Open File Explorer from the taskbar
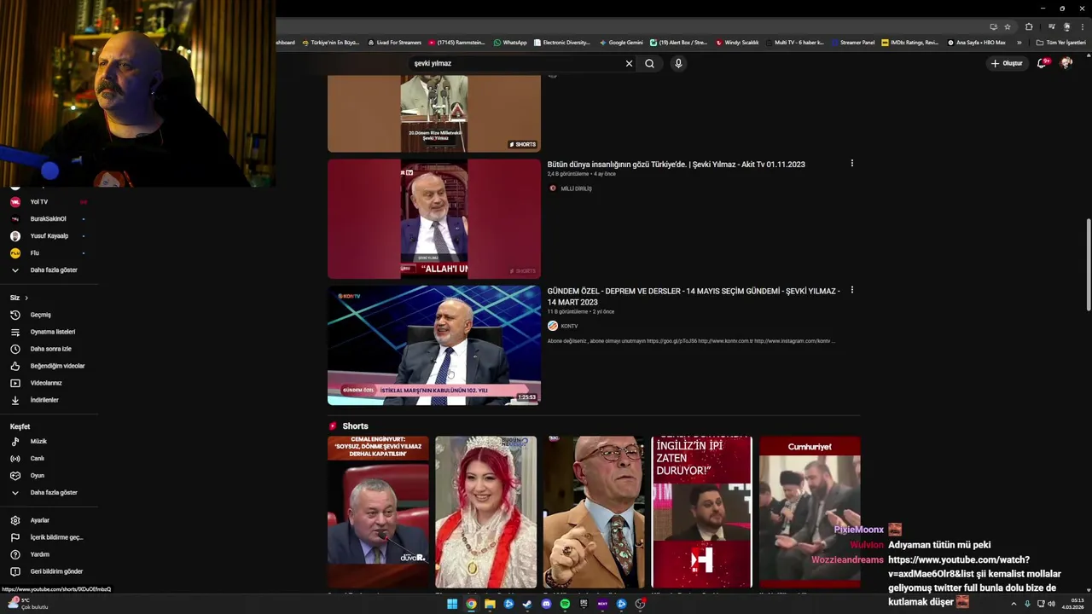This screenshot has width=1092, height=614. tap(490, 604)
